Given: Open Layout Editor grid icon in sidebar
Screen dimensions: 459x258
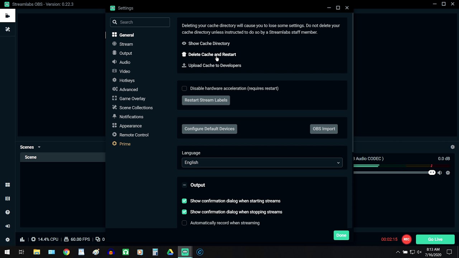Looking at the screenshot, I should pos(8,185).
